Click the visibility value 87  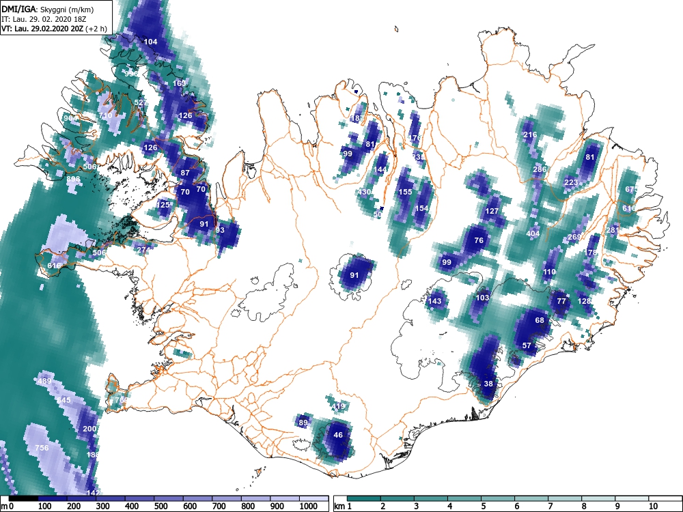click(x=185, y=173)
